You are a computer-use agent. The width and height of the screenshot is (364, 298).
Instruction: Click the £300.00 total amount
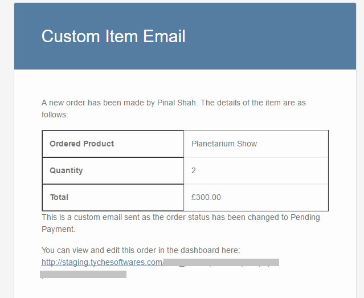[206, 197]
